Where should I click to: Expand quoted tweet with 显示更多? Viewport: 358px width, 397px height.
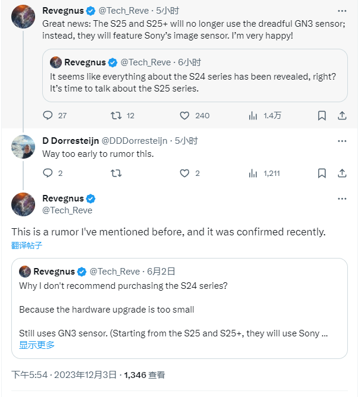click(x=37, y=345)
